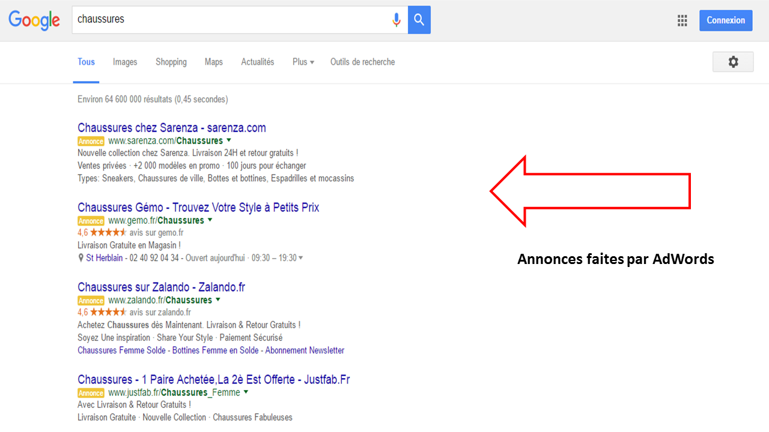769x432 pixels.
Task: Open the Bottines Femme en Solde sitelink
Action: coord(216,350)
